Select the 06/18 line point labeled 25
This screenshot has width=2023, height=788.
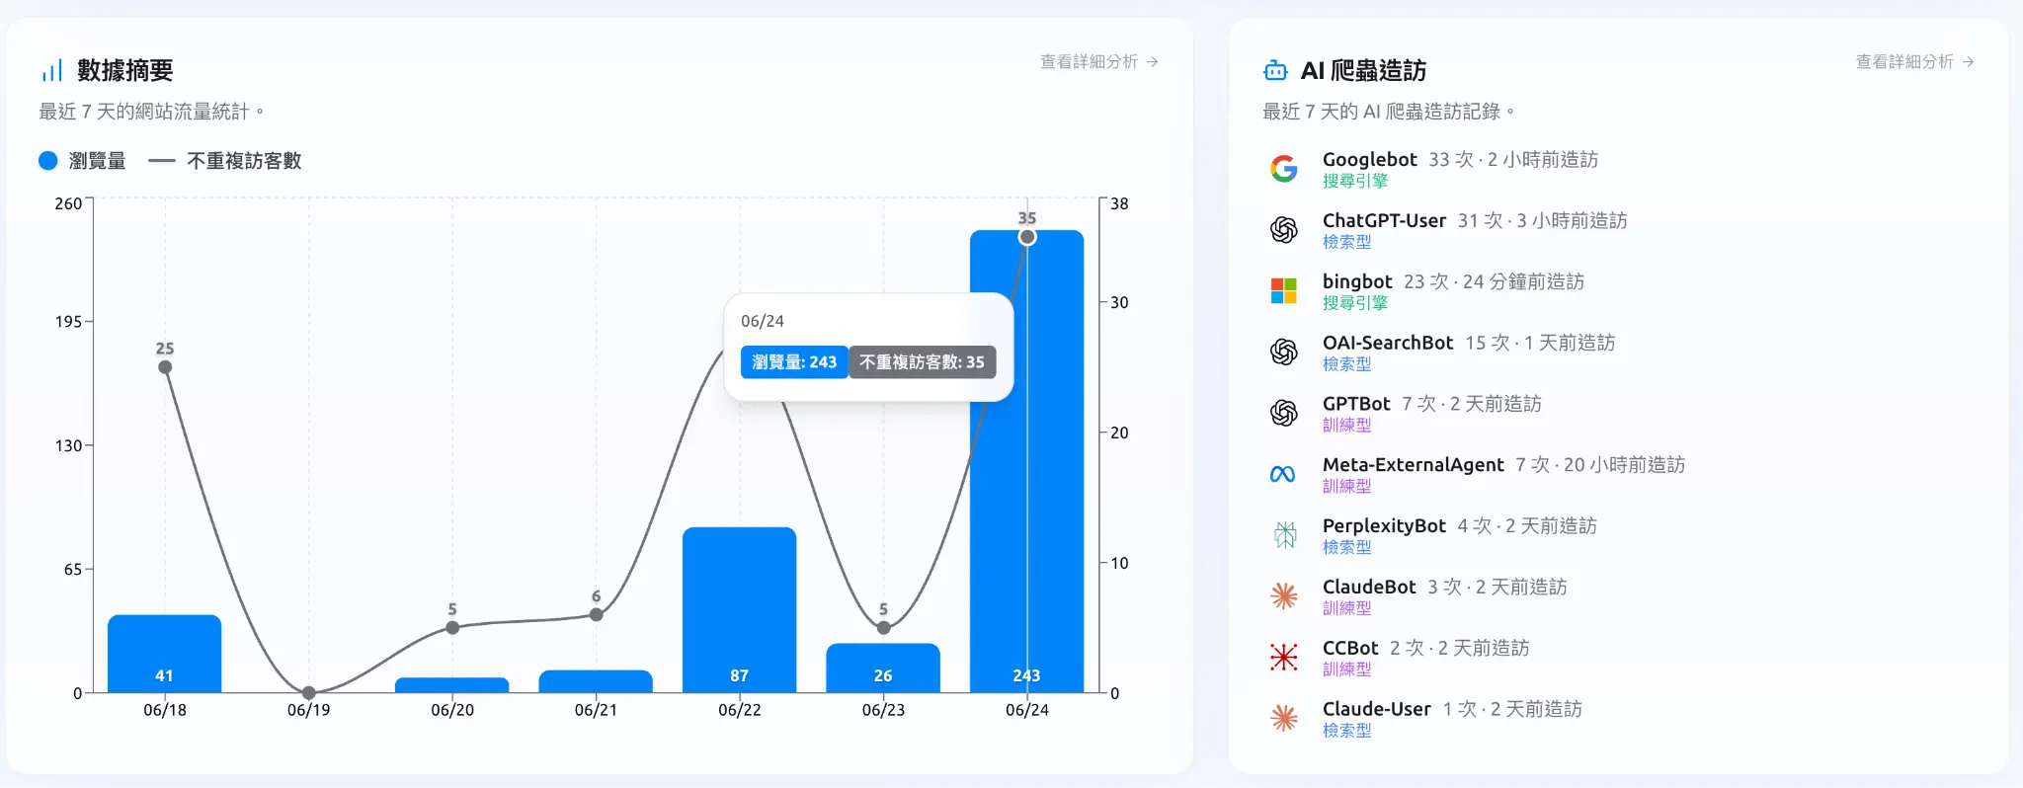165,367
